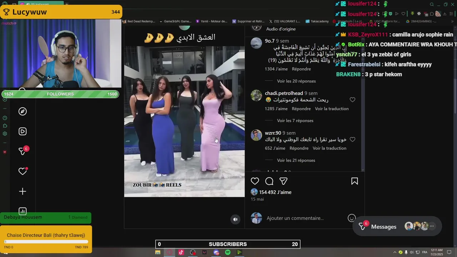Open the 2IM4(GAMING) bookmark
This screenshot has width=457, height=257.
(421, 21)
